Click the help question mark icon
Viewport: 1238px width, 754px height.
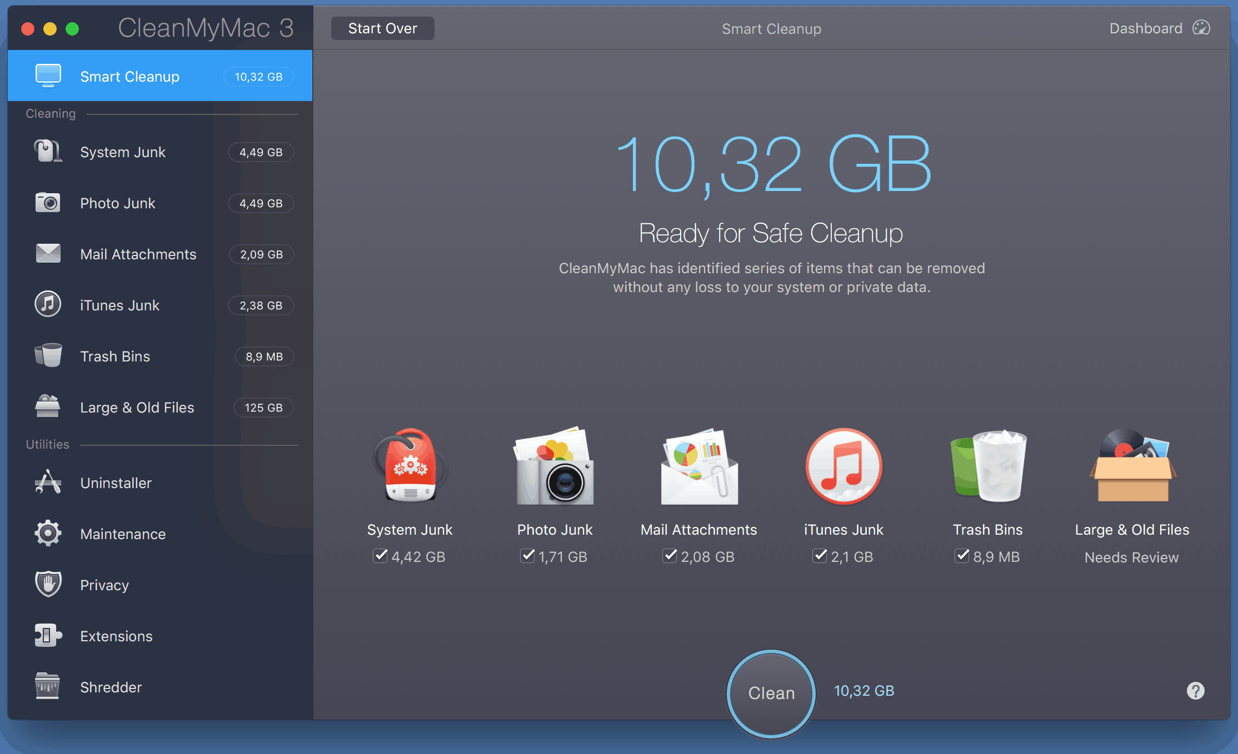tap(1195, 691)
